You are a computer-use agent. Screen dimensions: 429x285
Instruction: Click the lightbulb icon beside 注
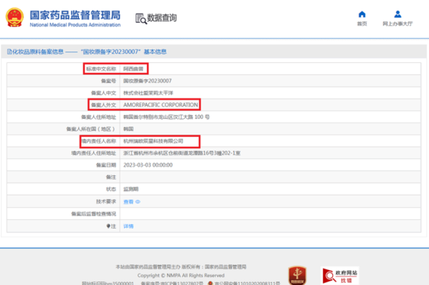tap(109, 226)
